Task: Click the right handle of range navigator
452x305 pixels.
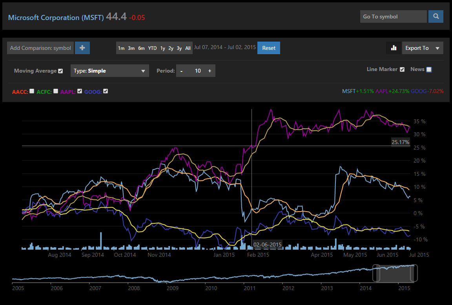Action: (x=414, y=273)
